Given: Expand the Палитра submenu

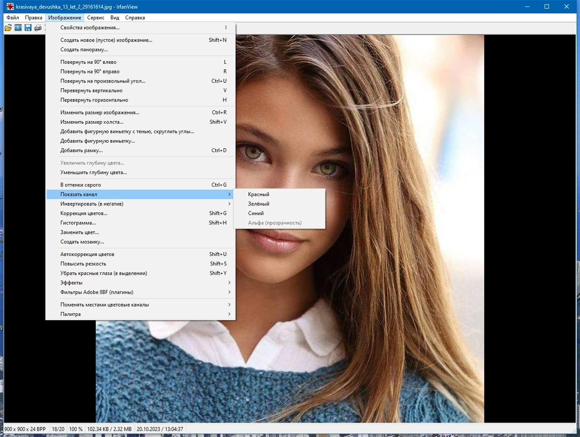Looking at the screenshot, I should tap(141, 314).
